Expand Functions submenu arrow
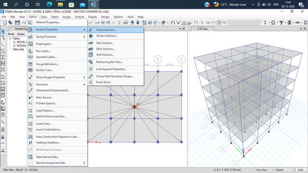 84,85
